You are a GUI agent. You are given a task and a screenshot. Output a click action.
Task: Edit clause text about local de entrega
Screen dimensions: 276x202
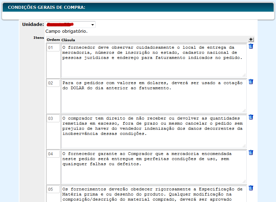(x=153, y=60)
